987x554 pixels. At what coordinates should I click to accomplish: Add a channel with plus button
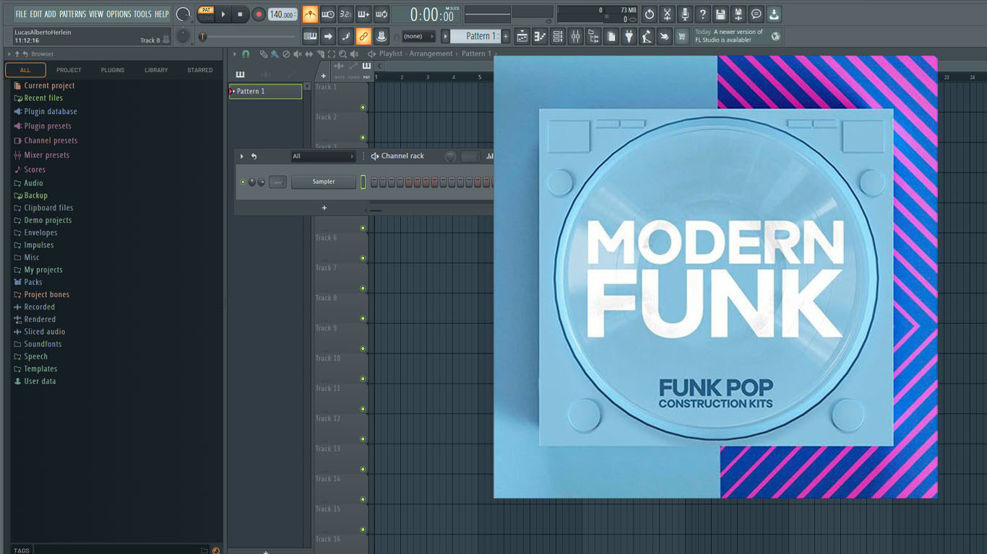(x=324, y=208)
